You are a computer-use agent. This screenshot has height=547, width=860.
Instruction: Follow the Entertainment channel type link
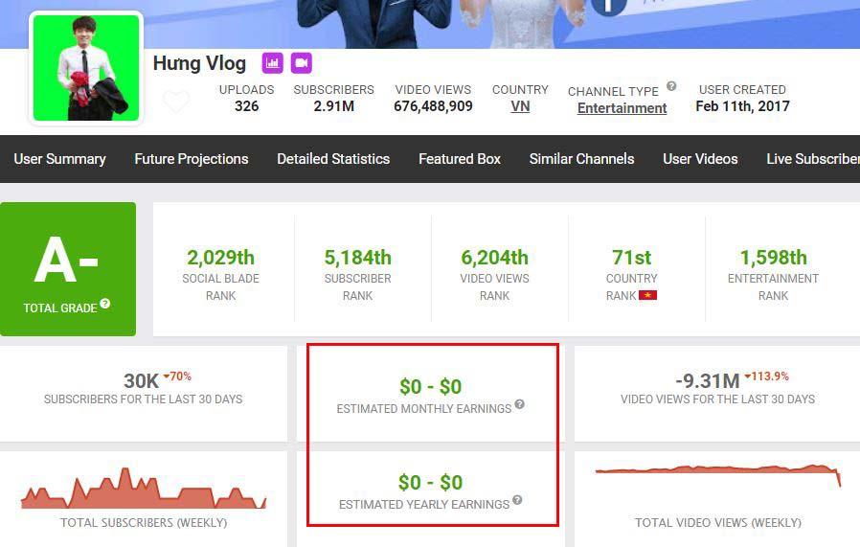(622, 108)
